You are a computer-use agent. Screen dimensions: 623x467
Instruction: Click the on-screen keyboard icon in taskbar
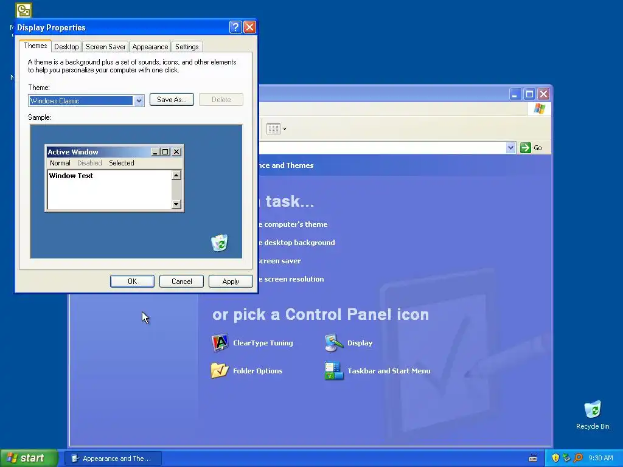533,458
